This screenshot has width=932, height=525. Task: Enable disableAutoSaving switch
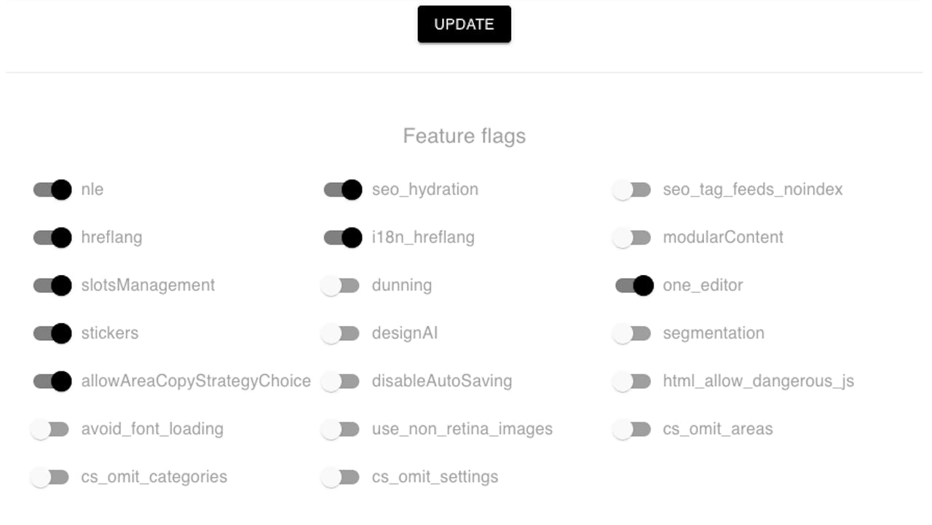point(340,382)
